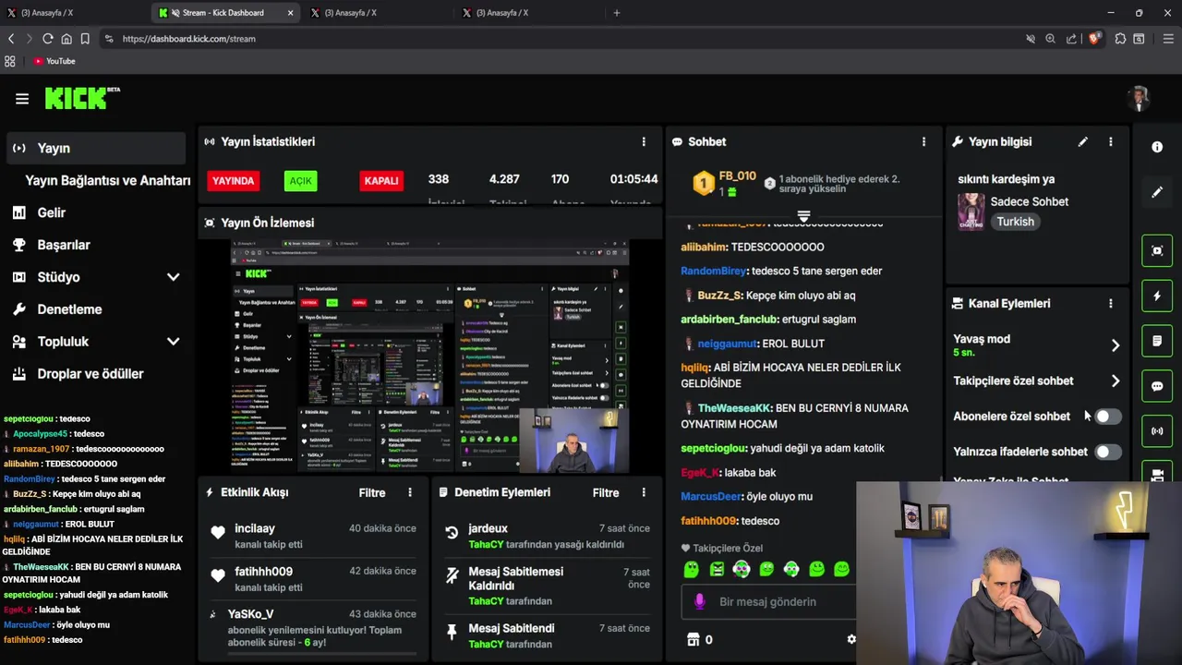
Task: Click the green AÇIK badge
Action: [301, 181]
